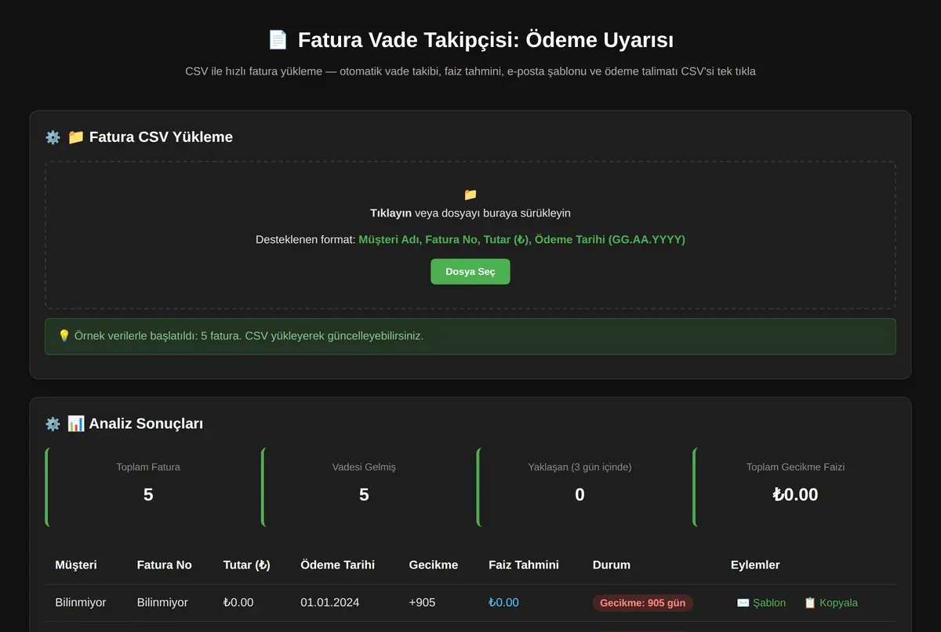This screenshot has height=632, width=941.
Task: Click the Faiz Tahmini column header
Action: [524, 565]
